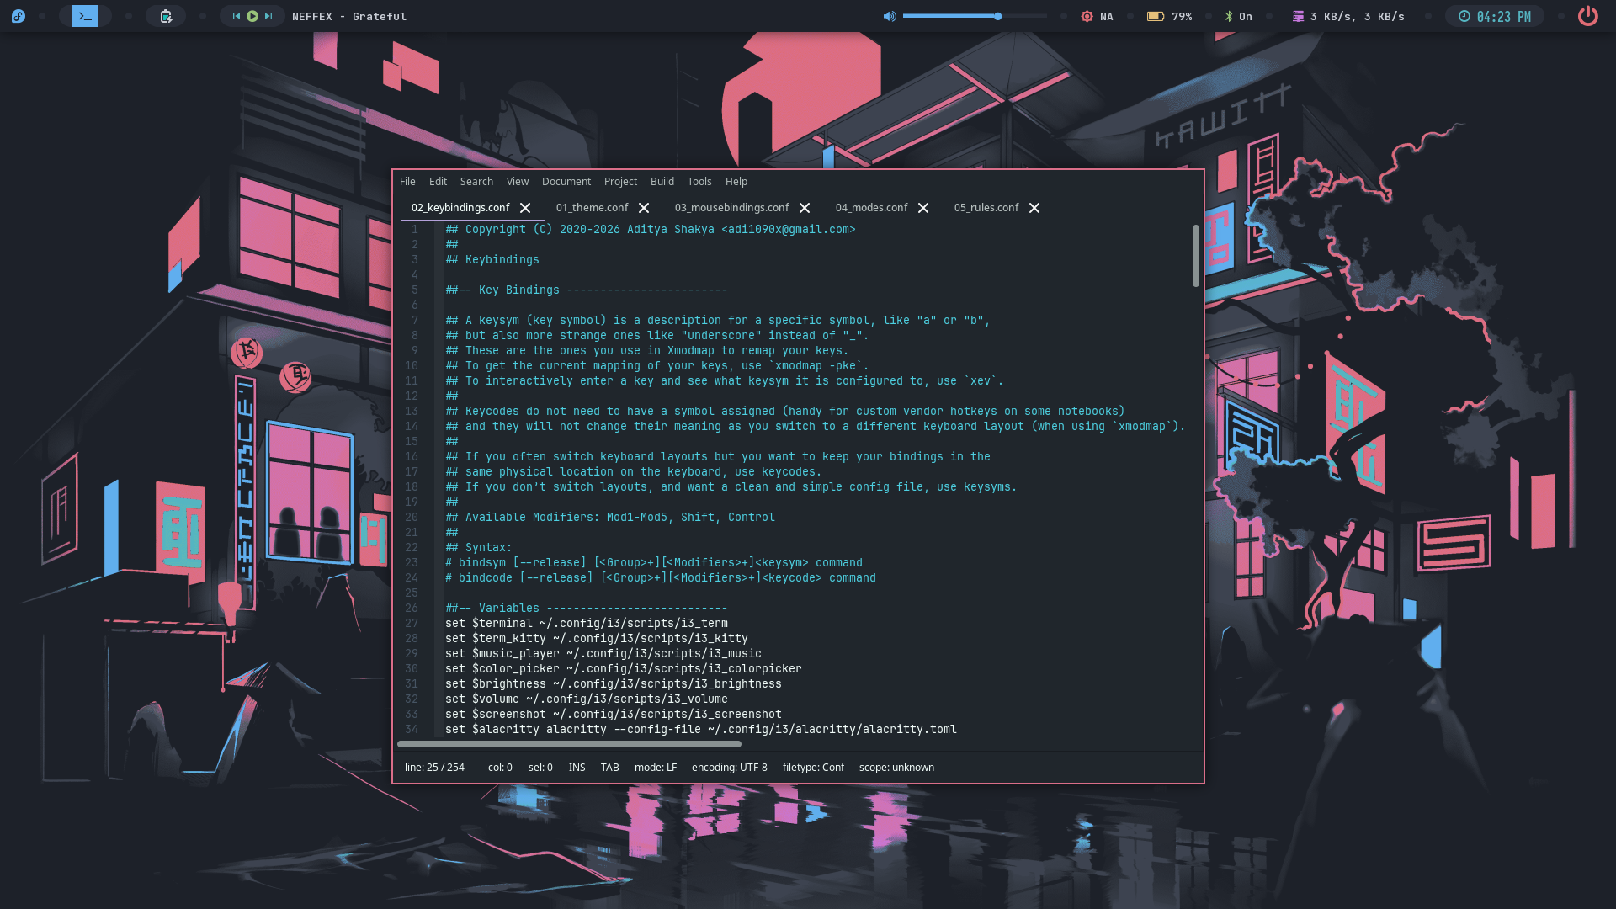Click the 'set $alacritty' line

coord(701,729)
